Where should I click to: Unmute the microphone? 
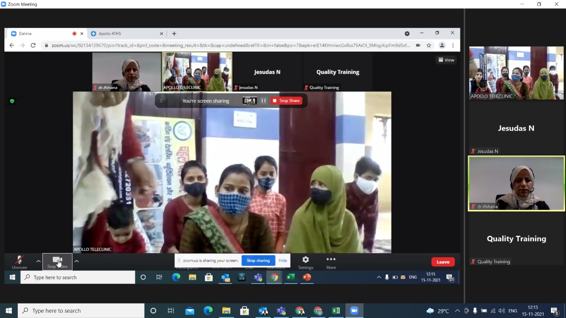click(x=19, y=261)
